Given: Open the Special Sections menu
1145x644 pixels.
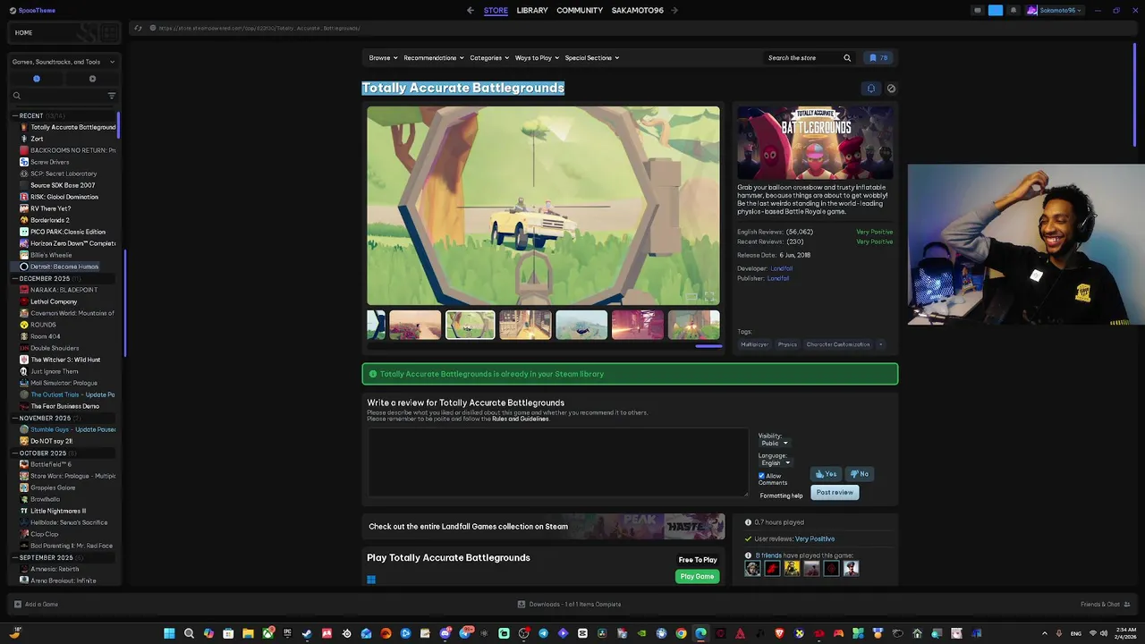Looking at the screenshot, I should click(x=592, y=58).
